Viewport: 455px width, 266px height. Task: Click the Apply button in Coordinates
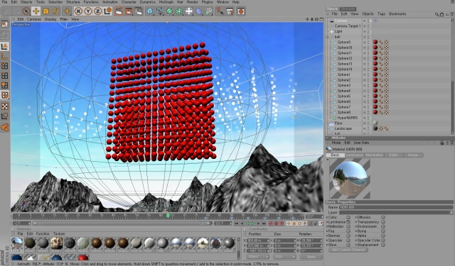point(311,257)
